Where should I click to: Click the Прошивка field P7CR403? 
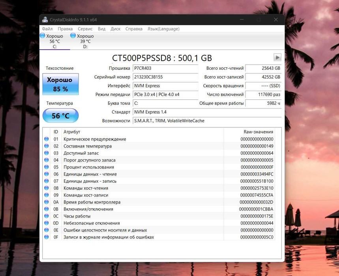click(x=165, y=68)
